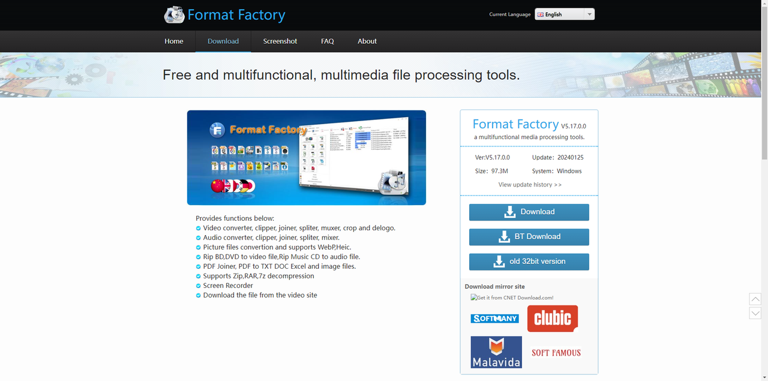768x381 pixels.
Task: Click the 'Current Language' label
Action: [x=510, y=14]
